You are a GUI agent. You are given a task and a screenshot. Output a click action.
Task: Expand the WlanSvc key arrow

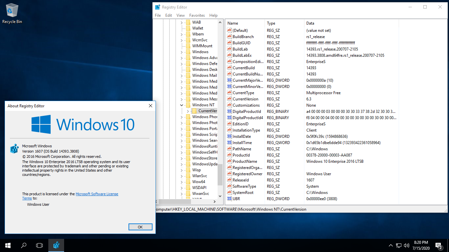(x=181, y=176)
